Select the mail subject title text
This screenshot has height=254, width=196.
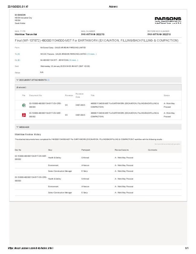tap(96, 40)
